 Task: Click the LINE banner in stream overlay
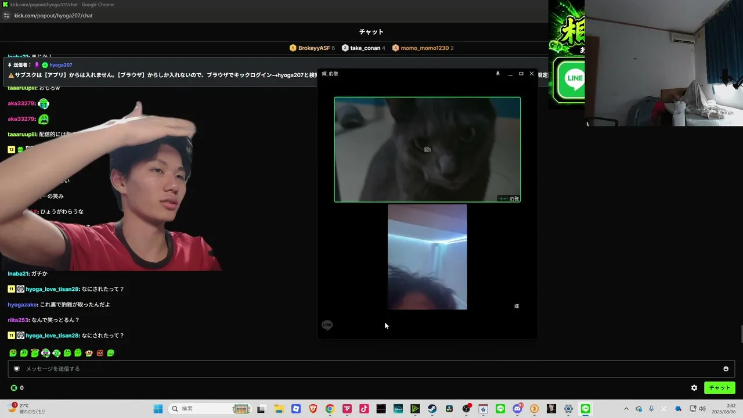[x=569, y=80]
